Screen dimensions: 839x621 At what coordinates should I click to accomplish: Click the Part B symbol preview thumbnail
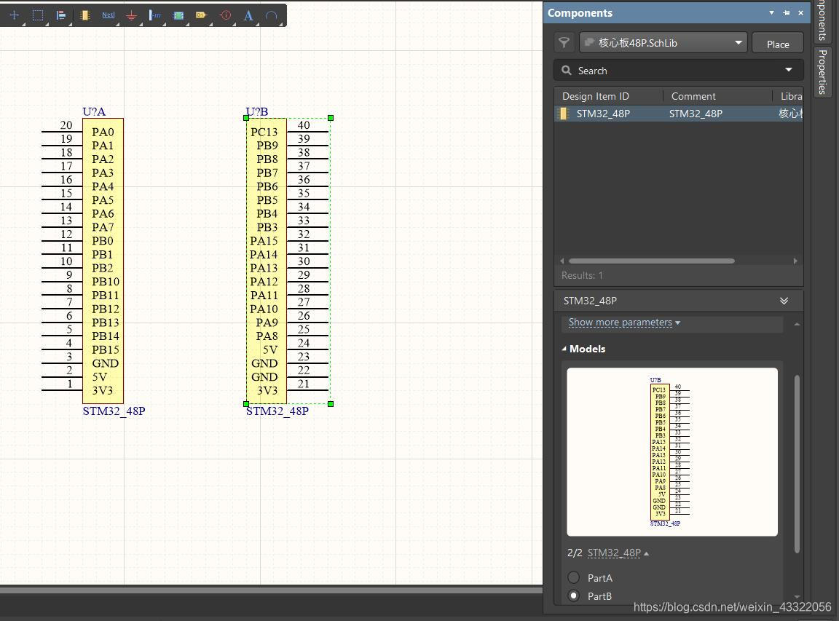tap(672, 452)
